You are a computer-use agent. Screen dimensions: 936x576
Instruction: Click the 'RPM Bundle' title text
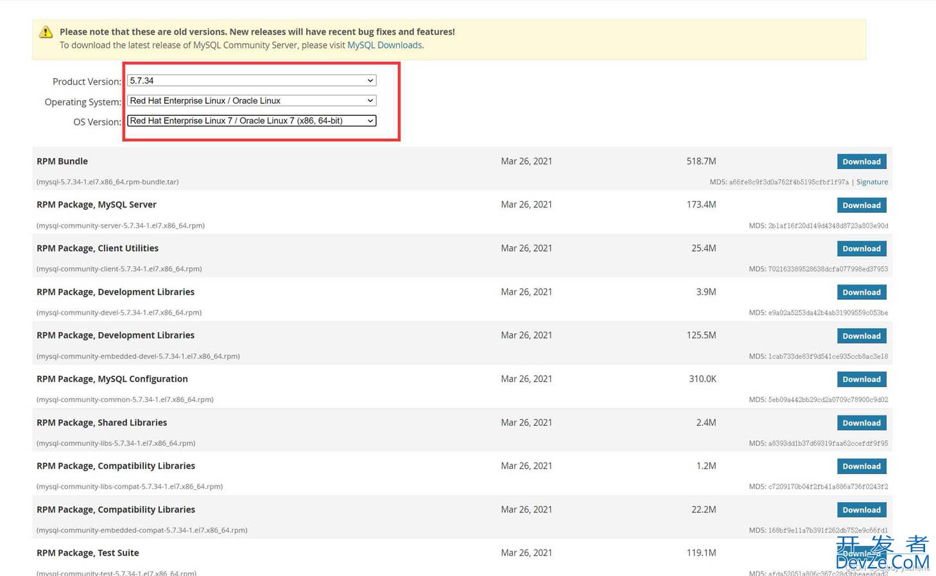coord(62,161)
